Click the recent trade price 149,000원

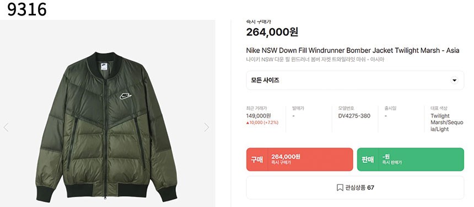258,116
